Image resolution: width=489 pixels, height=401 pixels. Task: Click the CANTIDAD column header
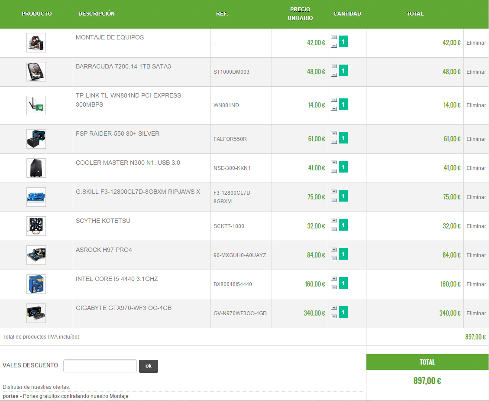coord(347,14)
